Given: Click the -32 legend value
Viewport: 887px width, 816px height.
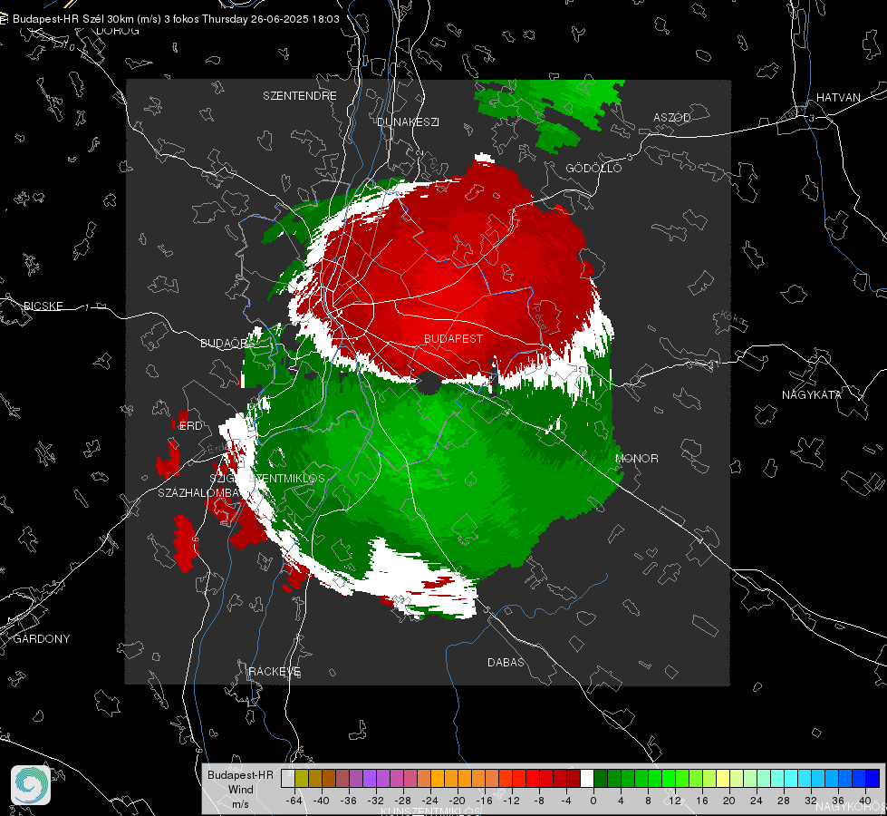Looking at the screenshot, I should (x=376, y=801).
